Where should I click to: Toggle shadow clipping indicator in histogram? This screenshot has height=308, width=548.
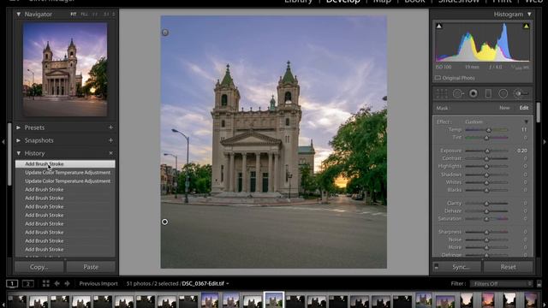point(439,27)
